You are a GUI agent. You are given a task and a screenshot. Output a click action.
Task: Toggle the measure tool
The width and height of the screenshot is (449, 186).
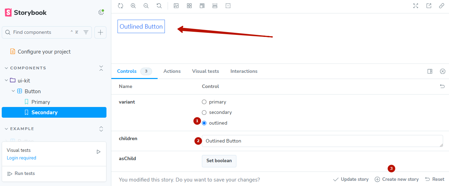click(x=215, y=6)
